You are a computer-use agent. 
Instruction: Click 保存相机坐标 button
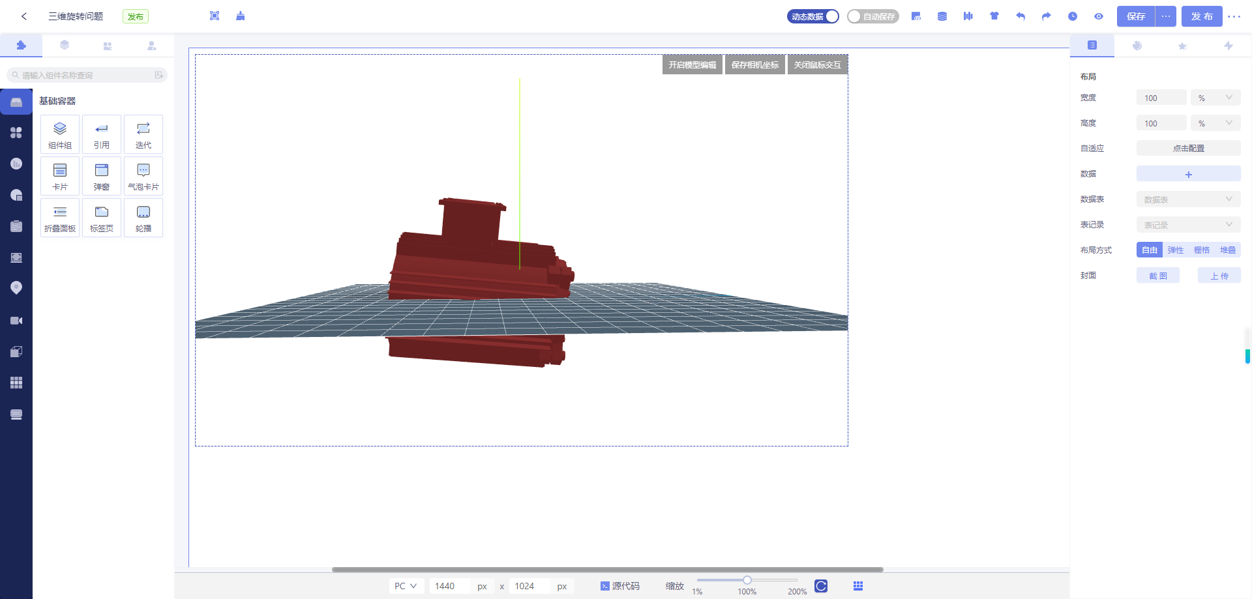click(755, 65)
